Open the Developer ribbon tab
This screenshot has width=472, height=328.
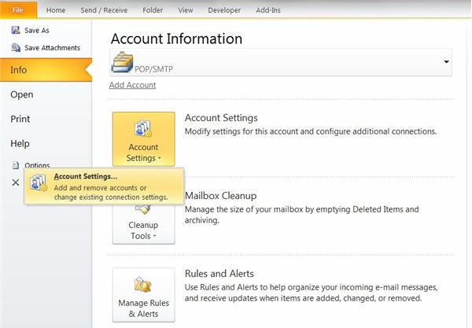tap(224, 10)
